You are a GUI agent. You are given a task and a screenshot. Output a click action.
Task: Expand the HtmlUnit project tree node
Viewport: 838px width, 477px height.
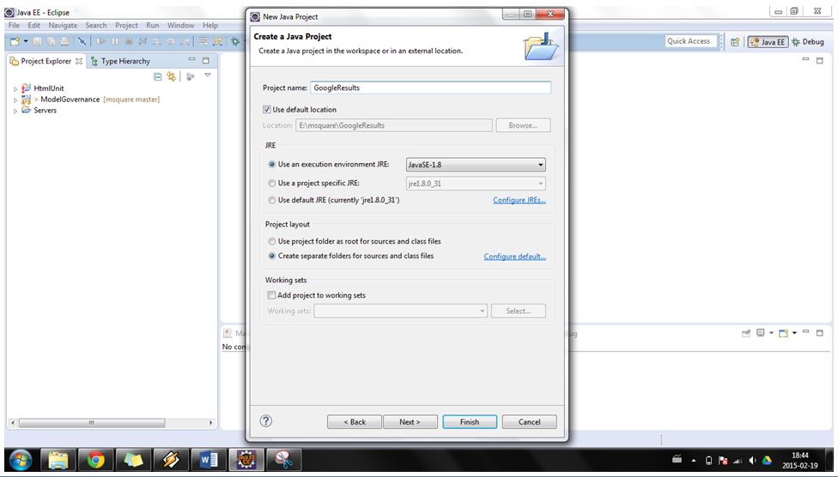click(x=15, y=88)
